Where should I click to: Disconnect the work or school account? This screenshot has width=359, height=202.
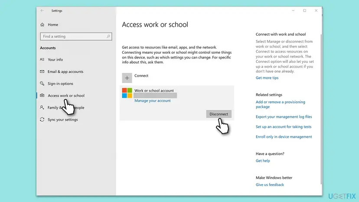coord(219,114)
